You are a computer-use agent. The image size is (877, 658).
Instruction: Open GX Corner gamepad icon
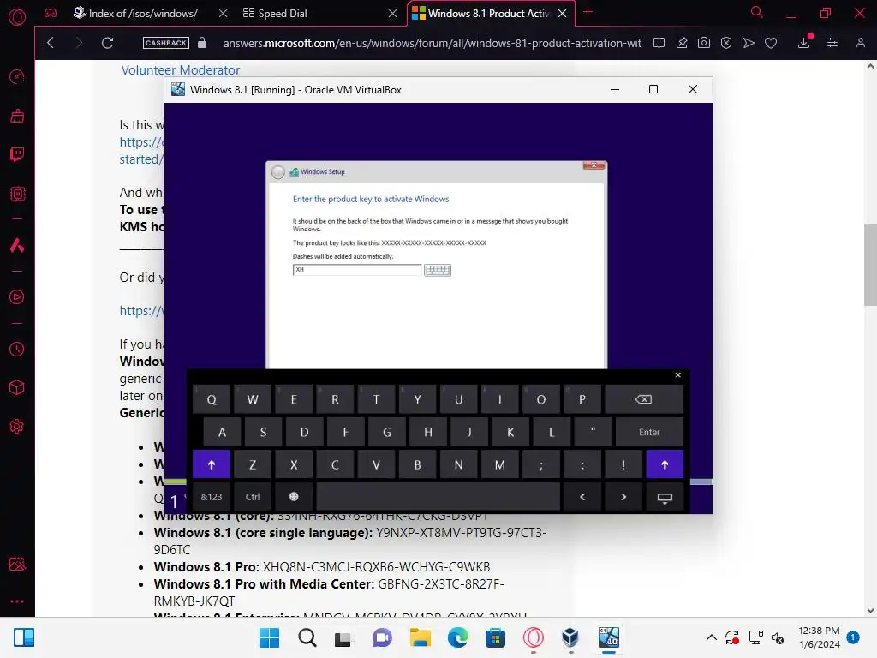tap(51, 13)
